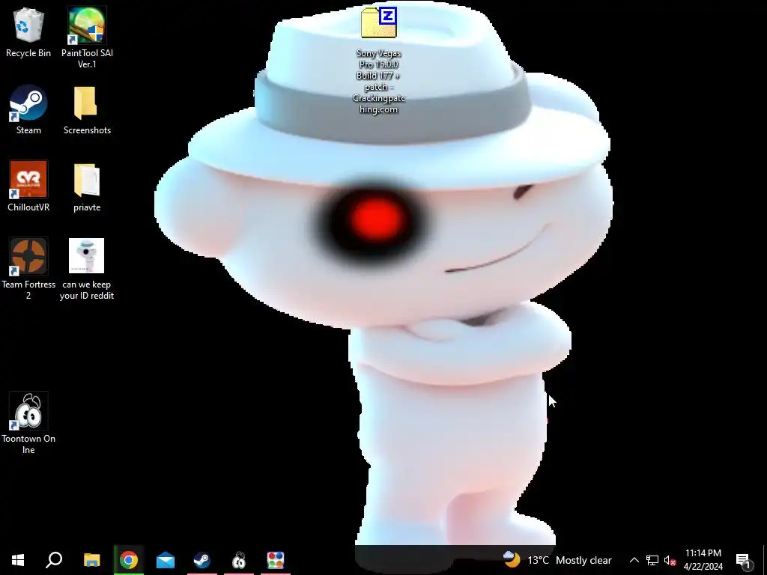
Task: Open the Recycle Bin desktop icon
Action: (28, 32)
